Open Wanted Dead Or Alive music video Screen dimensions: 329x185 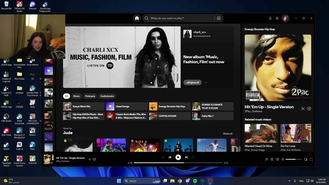pos(261,133)
